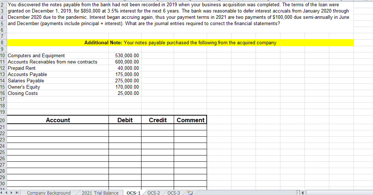Select row 13 via its row header
The width and height of the screenshot is (373, 195).
point(3,74)
